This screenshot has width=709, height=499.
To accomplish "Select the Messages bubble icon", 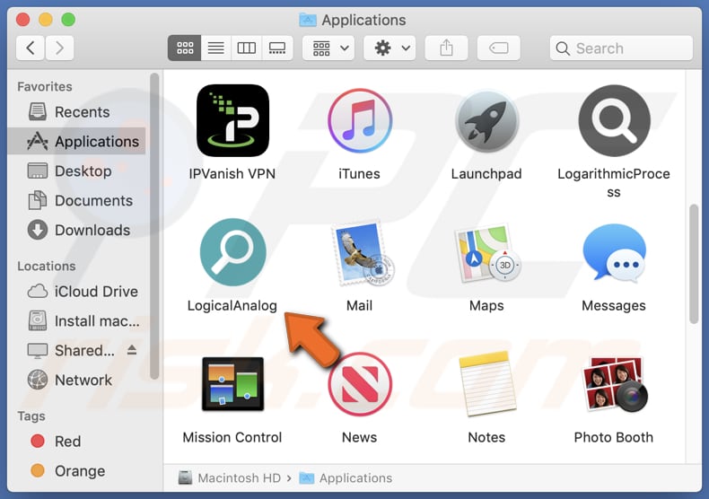I will click(x=614, y=253).
